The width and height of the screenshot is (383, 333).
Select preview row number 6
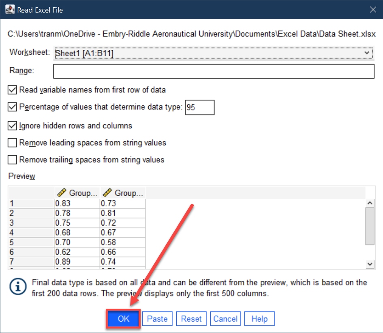pyautogui.click(x=31, y=252)
